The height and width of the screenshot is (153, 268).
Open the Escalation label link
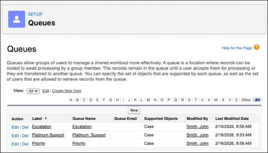click(x=42, y=127)
